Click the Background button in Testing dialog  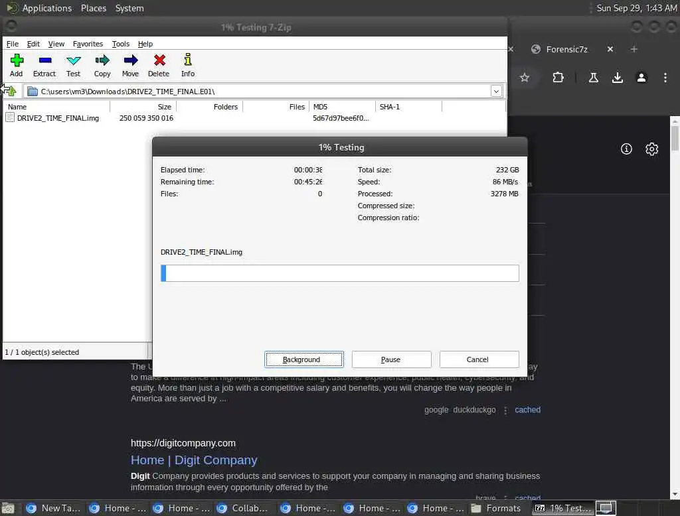tap(304, 359)
